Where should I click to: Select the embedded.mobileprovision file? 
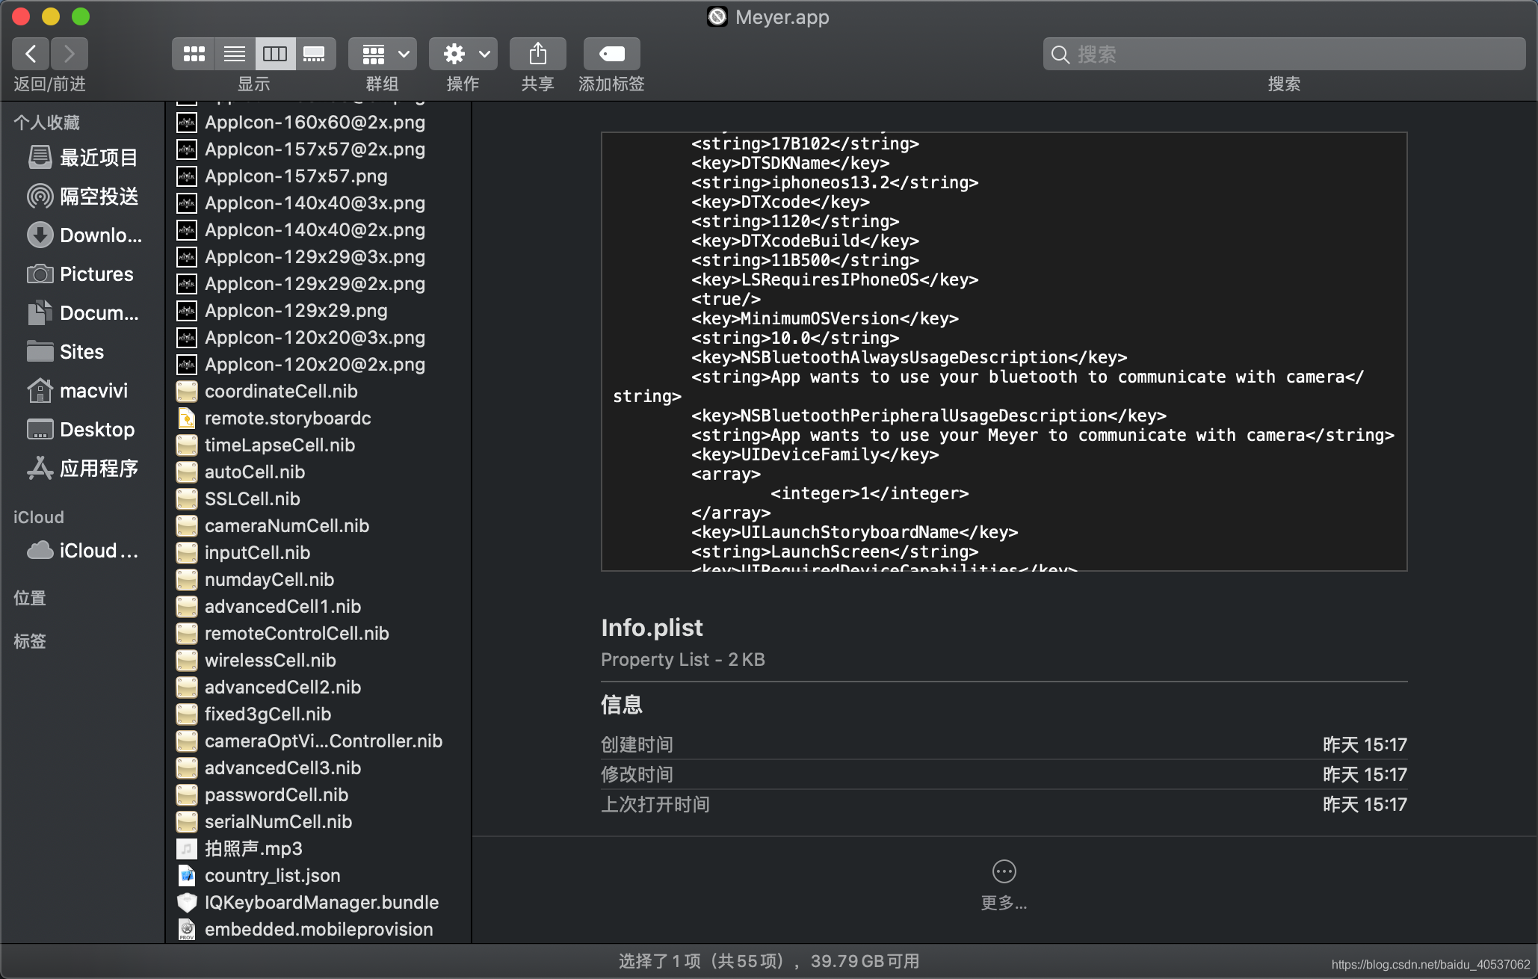(x=317, y=930)
